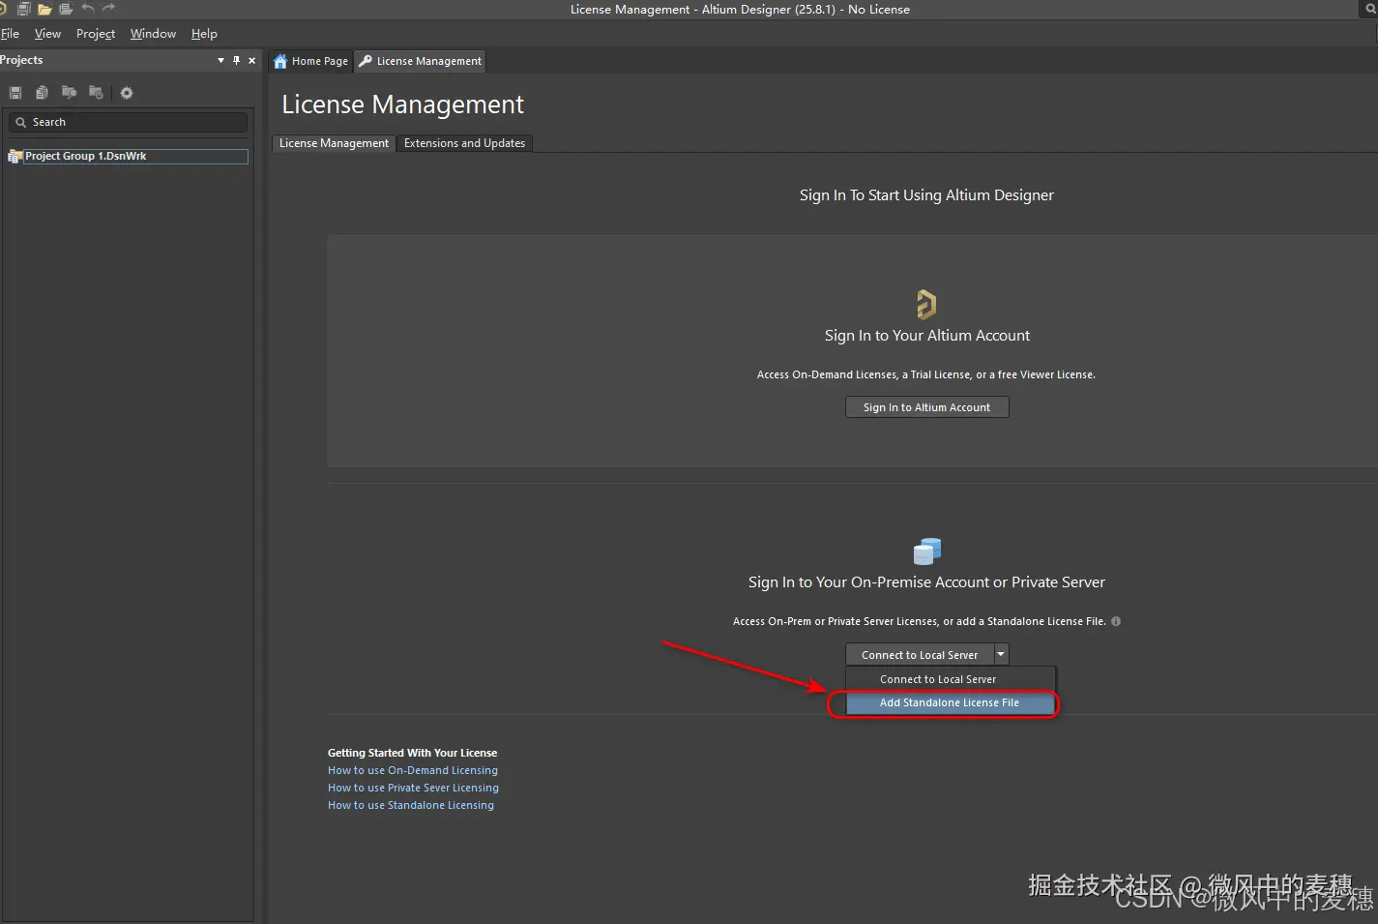Open the Help menu
This screenshot has height=924, width=1378.
pyautogui.click(x=204, y=33)
